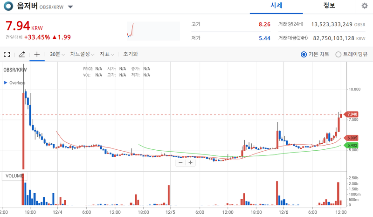Open the 지표 indicators dropdown
Screen dimensions: 373x217
[x=107, y=54]
